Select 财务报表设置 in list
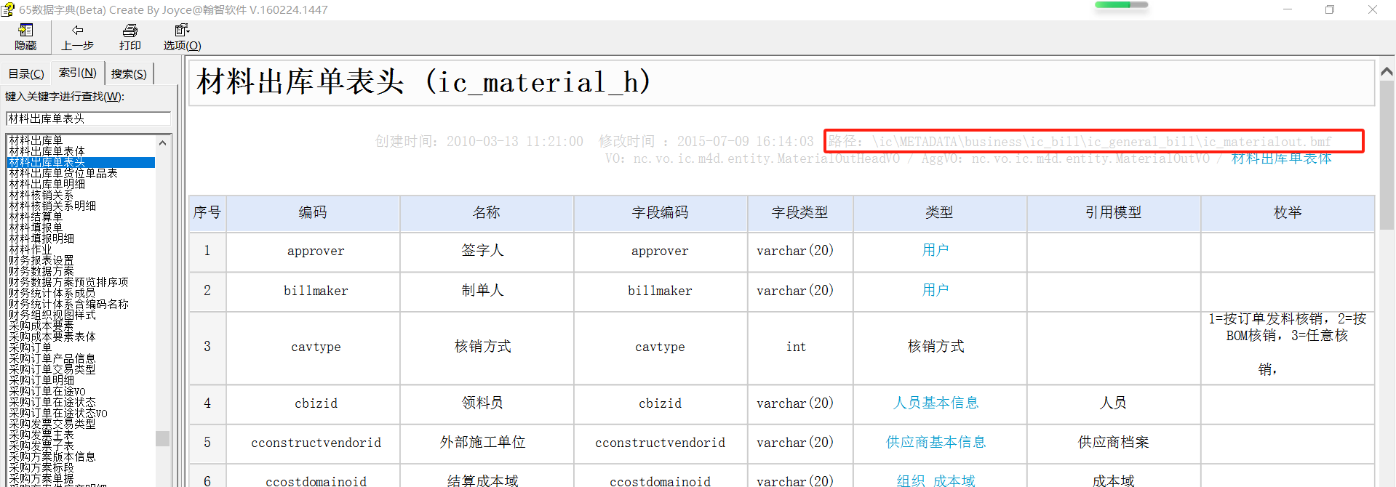The image size is (1396, 487). tap(41, 260)
